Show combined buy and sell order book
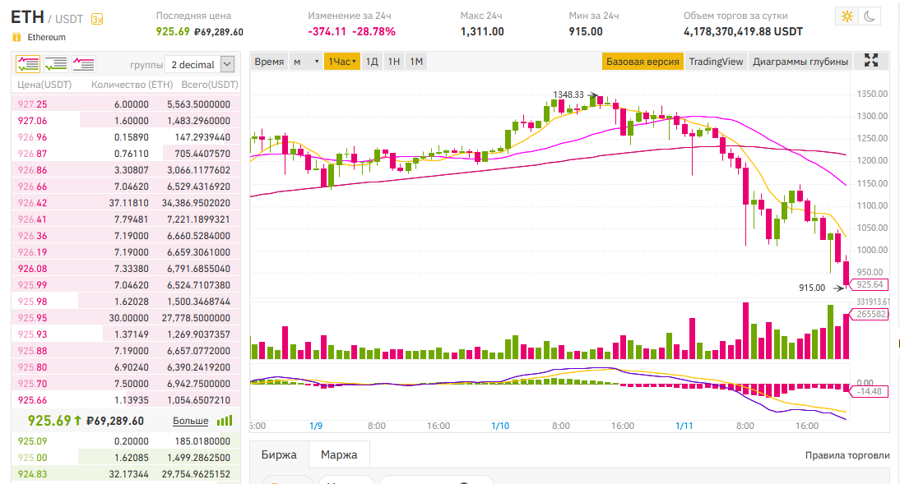The width and height of the screenshot is (900, 484). (x=28, y=63)
